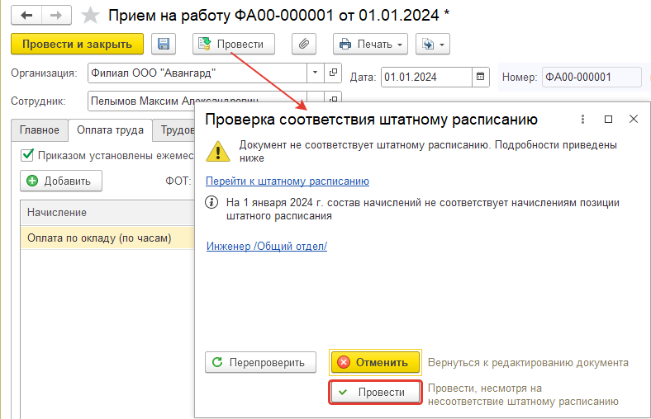Viewport: 651px width, 419px height.
Task: Click the Добавить button
Action: 61,181
